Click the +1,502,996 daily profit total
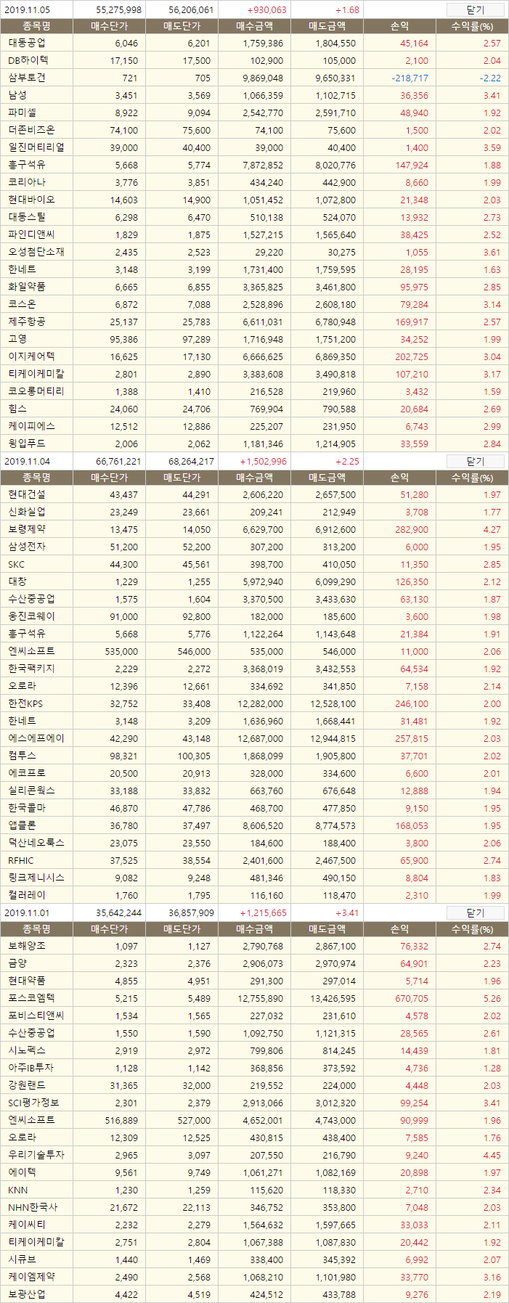 pos(263,462)
